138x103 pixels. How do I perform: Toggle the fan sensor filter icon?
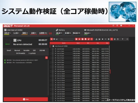[109, 39]
